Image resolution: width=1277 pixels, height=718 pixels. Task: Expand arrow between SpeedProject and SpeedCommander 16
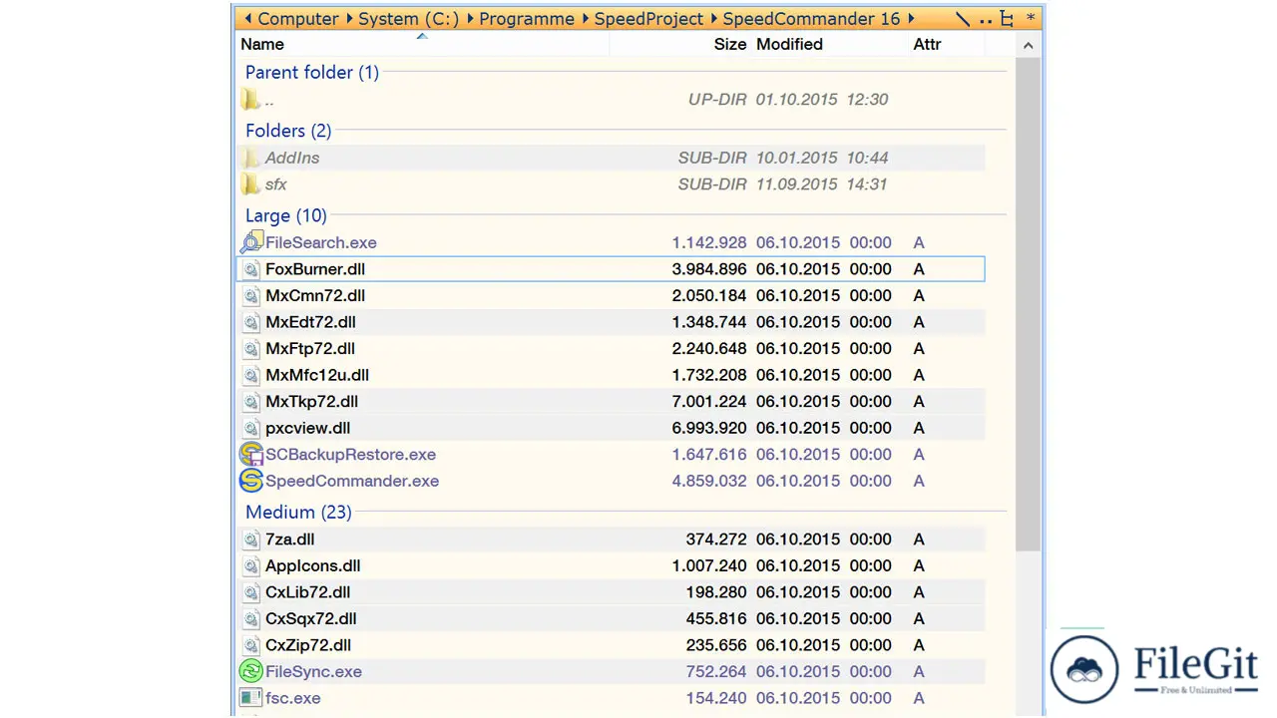click(x=713, y=19)
